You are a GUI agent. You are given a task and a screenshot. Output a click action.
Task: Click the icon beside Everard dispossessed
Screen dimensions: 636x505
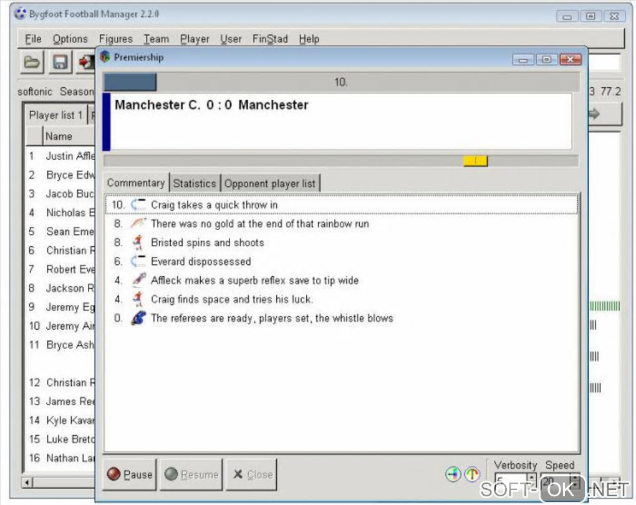point(138,261)
